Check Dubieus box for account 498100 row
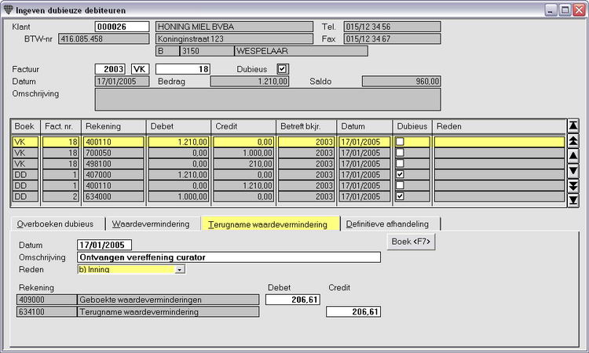This screenshot has width=589, height=353. coord(400,163)
